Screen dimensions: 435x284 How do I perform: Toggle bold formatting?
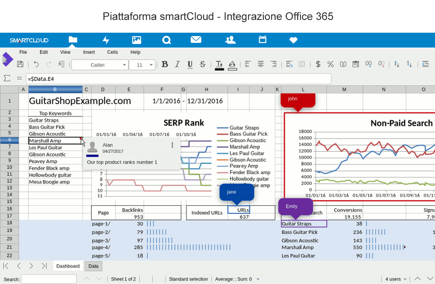pos(165,65)
